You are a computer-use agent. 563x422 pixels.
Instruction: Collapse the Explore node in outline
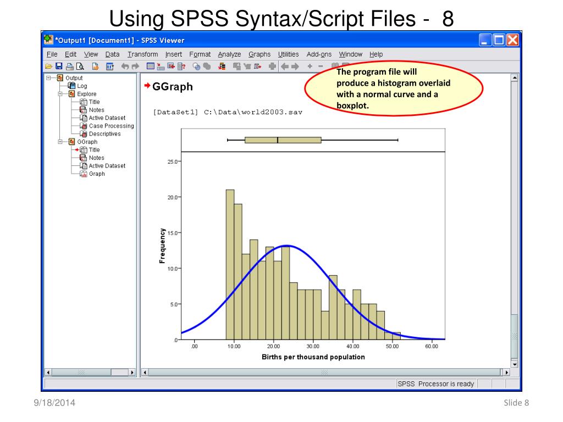(60, 93)
